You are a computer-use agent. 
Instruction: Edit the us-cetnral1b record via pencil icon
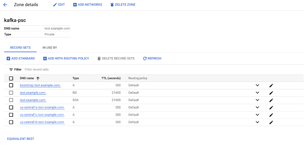(271, 123)
